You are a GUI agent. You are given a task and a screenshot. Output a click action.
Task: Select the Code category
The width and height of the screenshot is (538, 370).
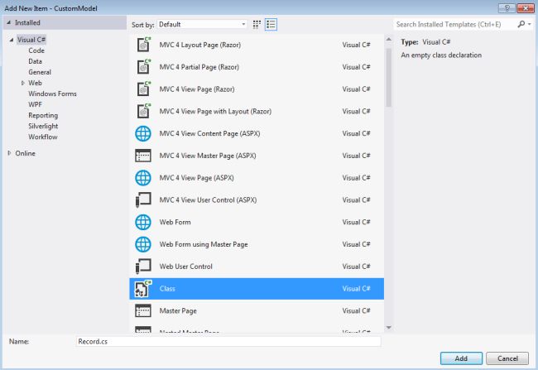tap(36, 50)
